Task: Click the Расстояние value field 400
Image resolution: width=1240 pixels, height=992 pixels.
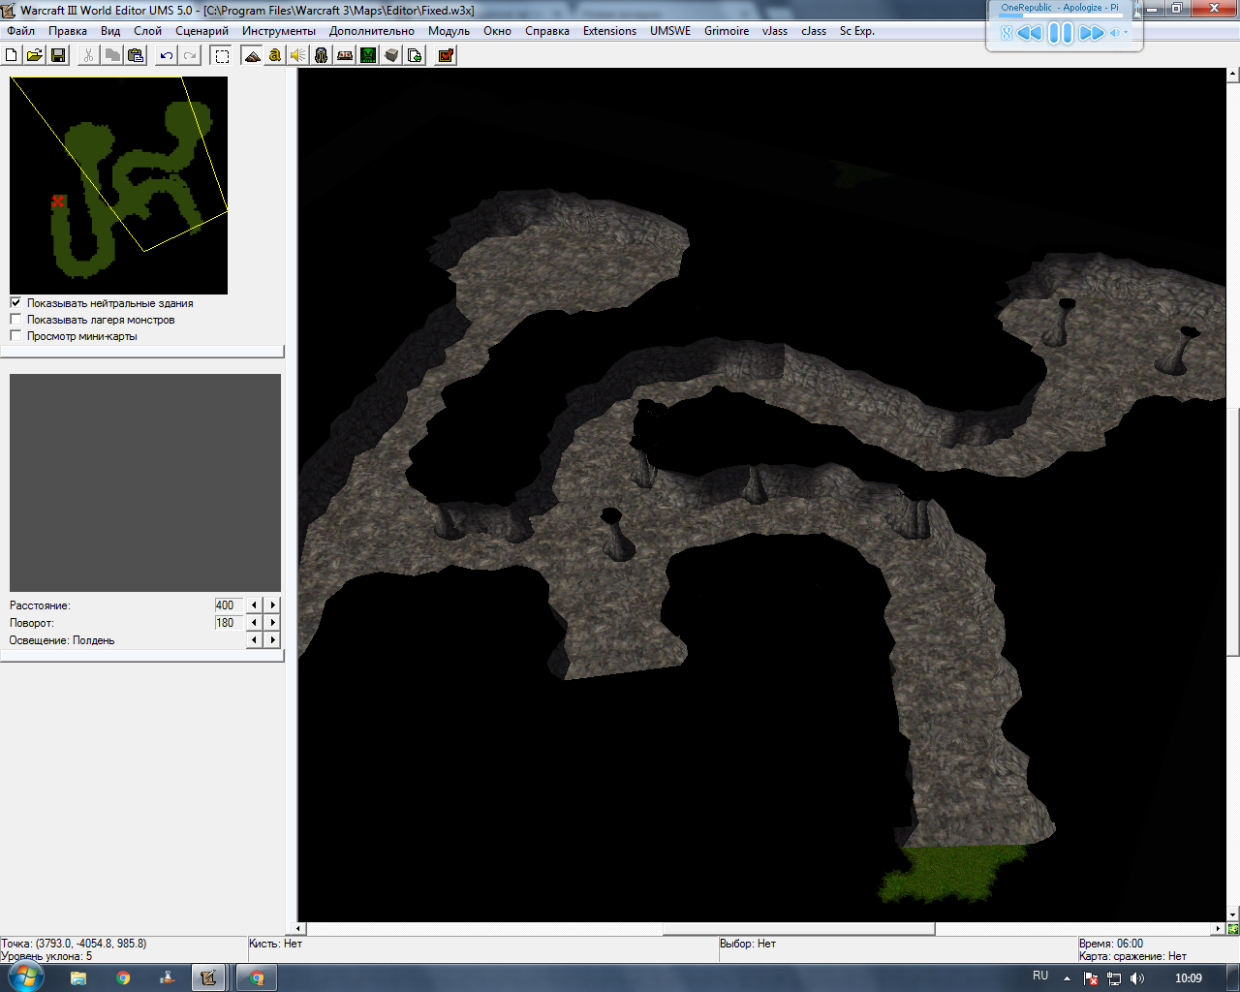Action: (x=229, y=604)
